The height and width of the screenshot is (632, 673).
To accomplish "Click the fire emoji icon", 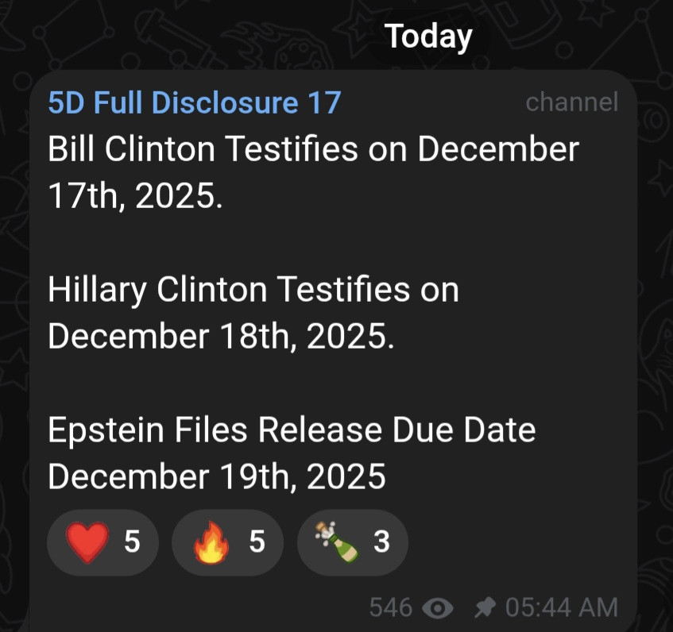I will click(211, 542).
